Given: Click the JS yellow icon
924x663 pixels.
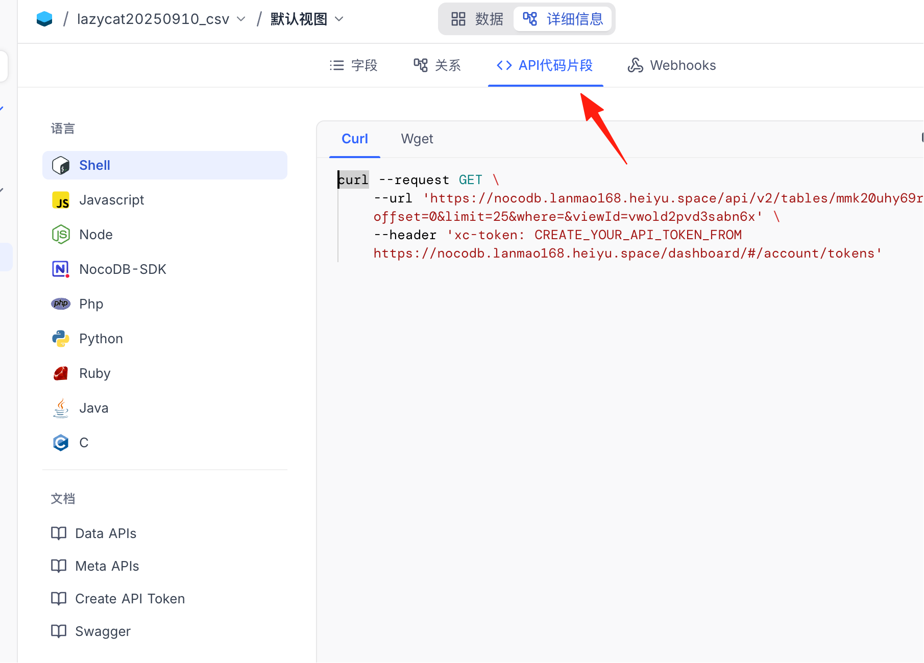Looking at the screenshot, I should pyautogui.click(x=61, y=200).
